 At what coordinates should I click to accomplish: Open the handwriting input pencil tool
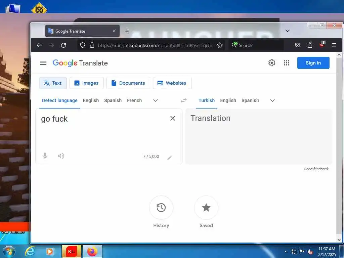[170, 158]
